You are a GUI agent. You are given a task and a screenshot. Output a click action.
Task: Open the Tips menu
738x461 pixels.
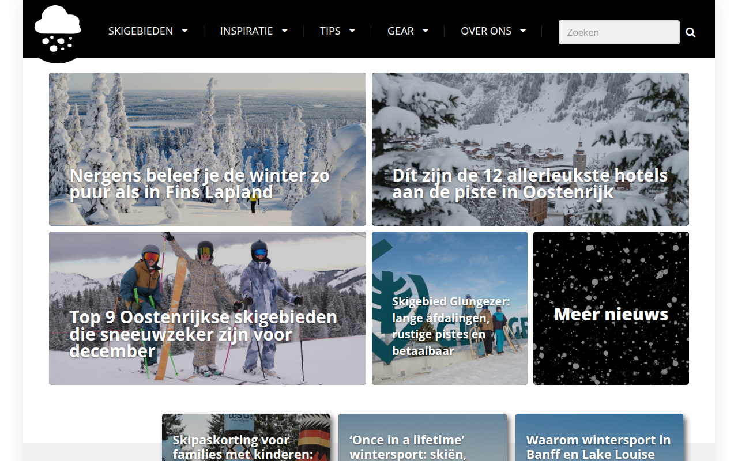pyautogui.click(x=330, y=31)
